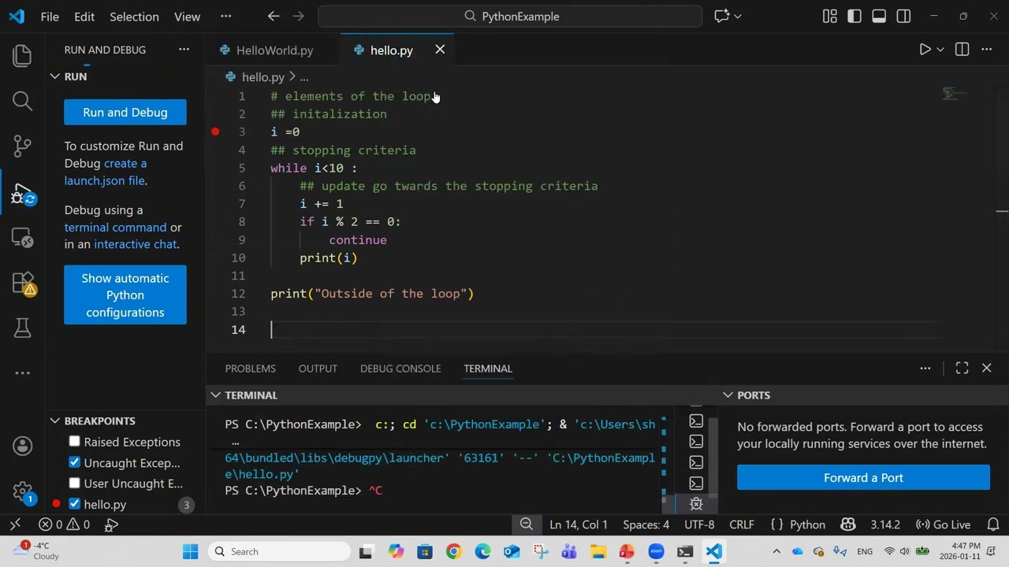Enable User Uncaught Exceptions breakpoint
The image size is (1009, 567).
tap(75, 484)
